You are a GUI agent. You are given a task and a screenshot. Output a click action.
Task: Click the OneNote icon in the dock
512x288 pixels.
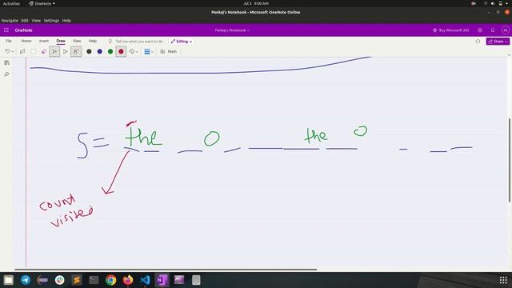click(162, 280)
